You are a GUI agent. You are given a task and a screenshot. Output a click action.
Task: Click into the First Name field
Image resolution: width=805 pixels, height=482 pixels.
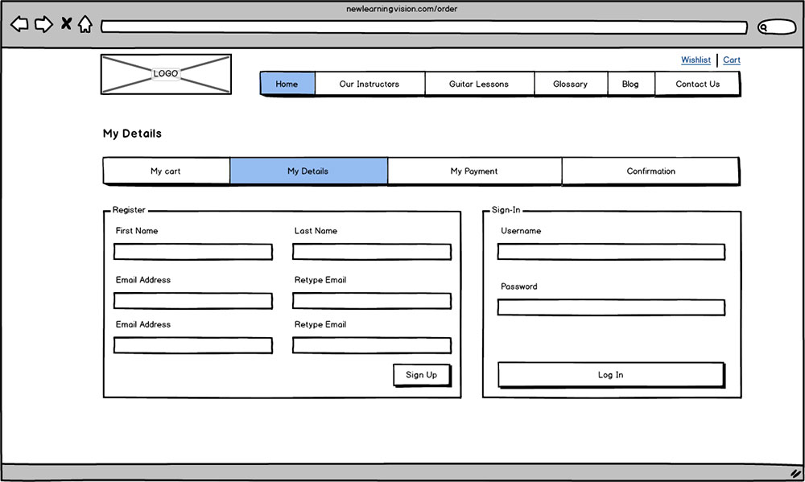[x=193, y=252]
